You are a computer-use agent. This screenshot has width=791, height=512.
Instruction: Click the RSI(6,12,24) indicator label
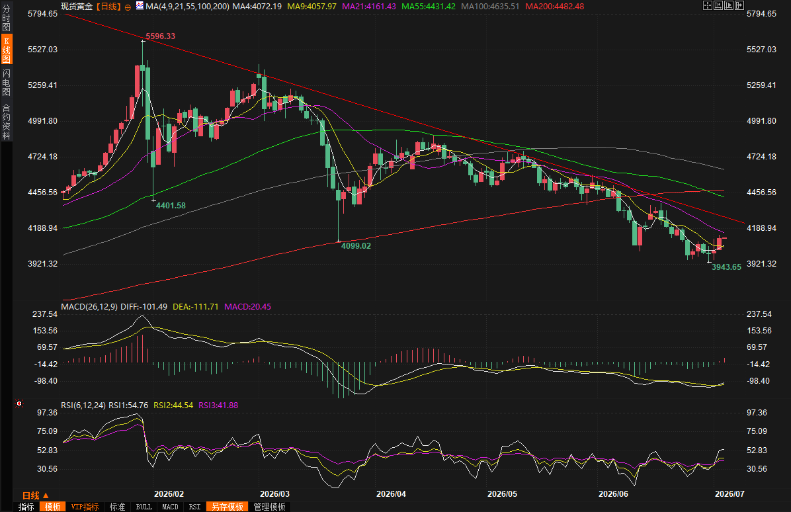click(83, 405)
